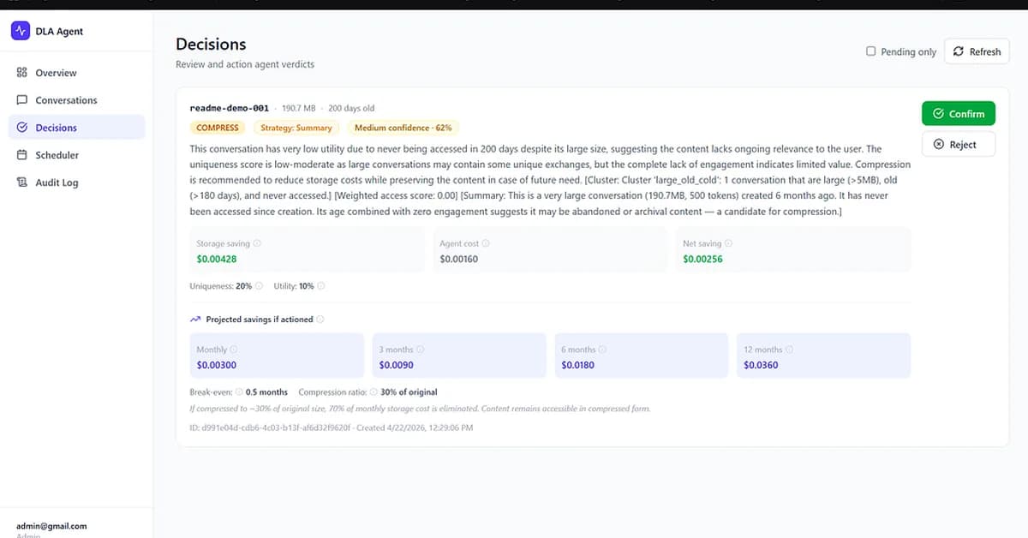Open the Overview page in sidebar
This screenshot has height=538, width=1028.
tap(56, 73)
